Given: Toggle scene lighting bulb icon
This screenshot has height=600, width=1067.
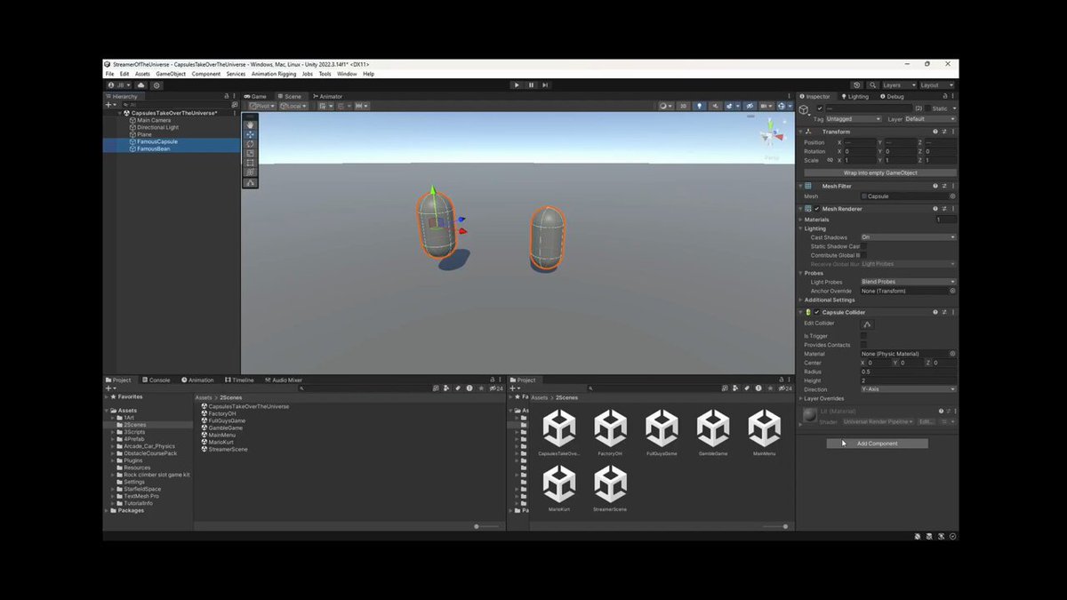Looking at the screenshot, I should [x=700, y=106].
